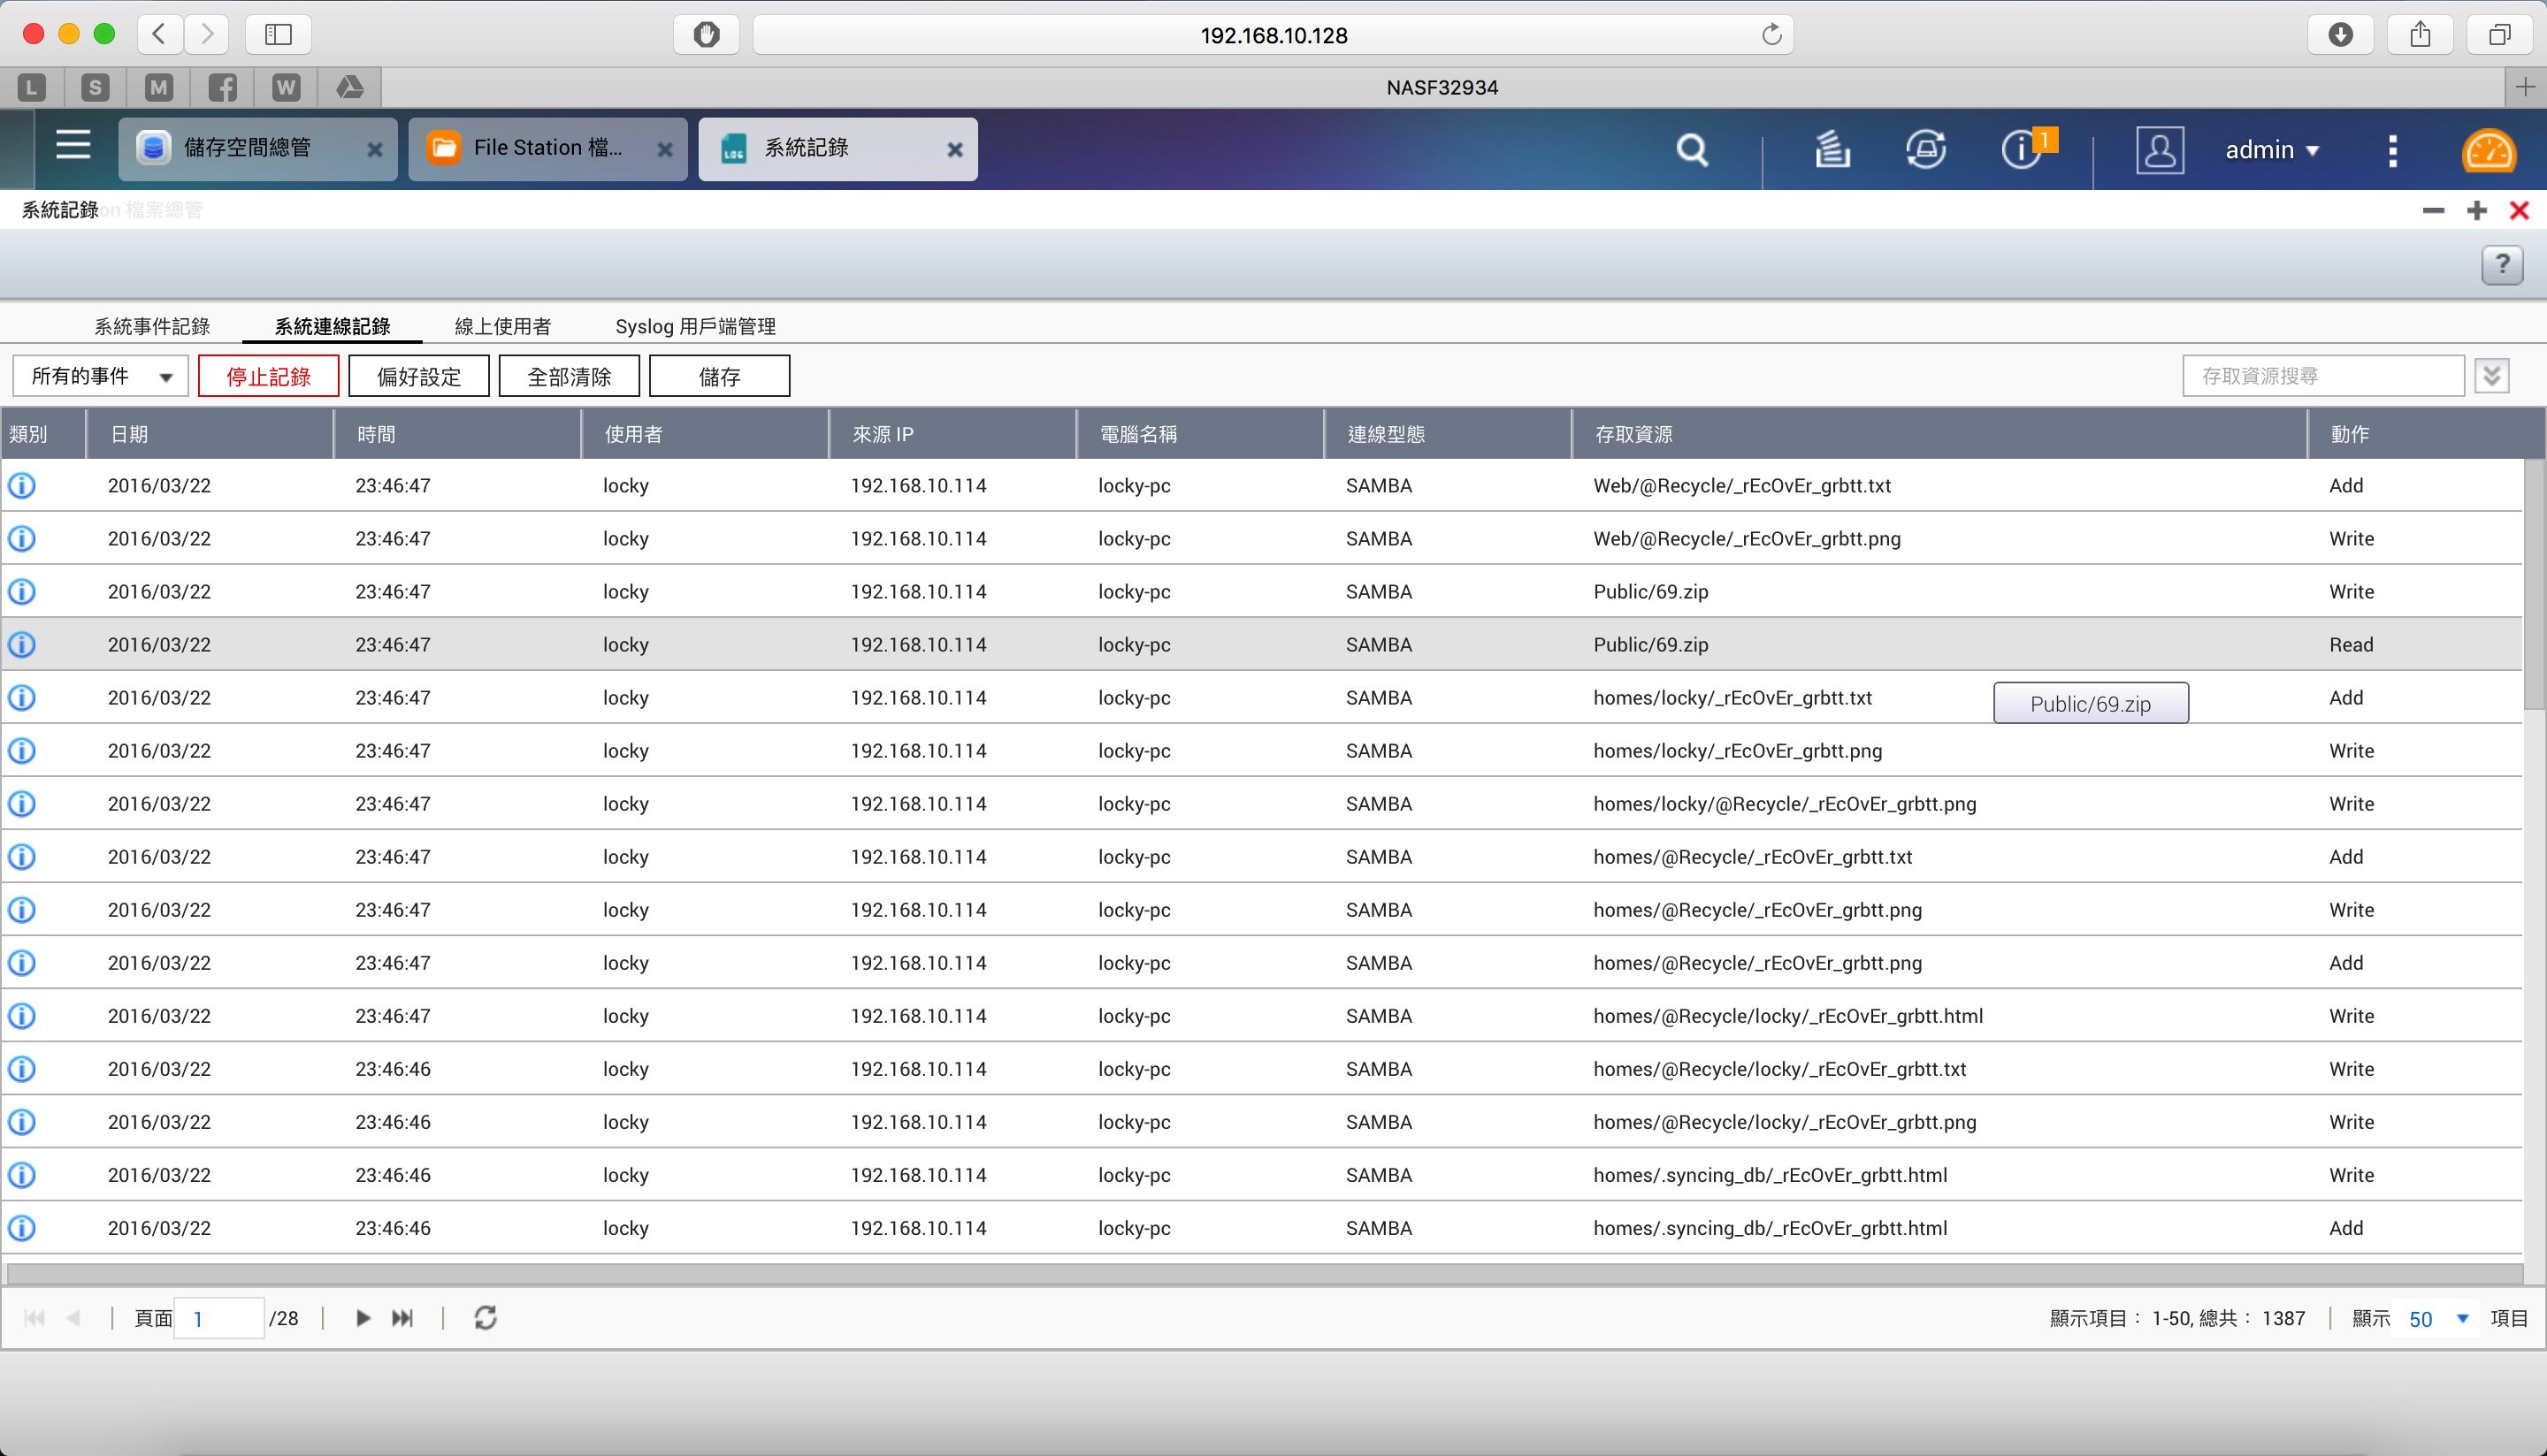2547x1456 pixels.
Task: Click the page number input field
Action: click(x=219, y=1318)
